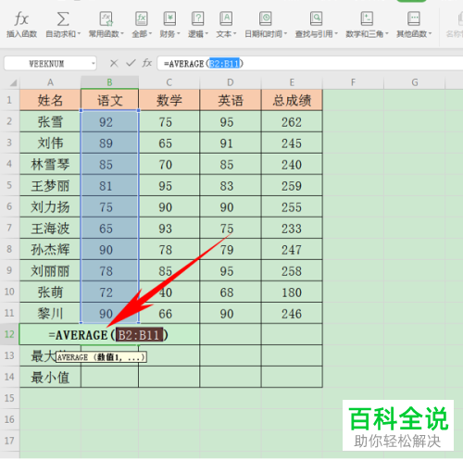Click the AVERAGE function tooltip hint
This screenshot has width=463, height=460.
pyautogui.click(x=101, y=357)
